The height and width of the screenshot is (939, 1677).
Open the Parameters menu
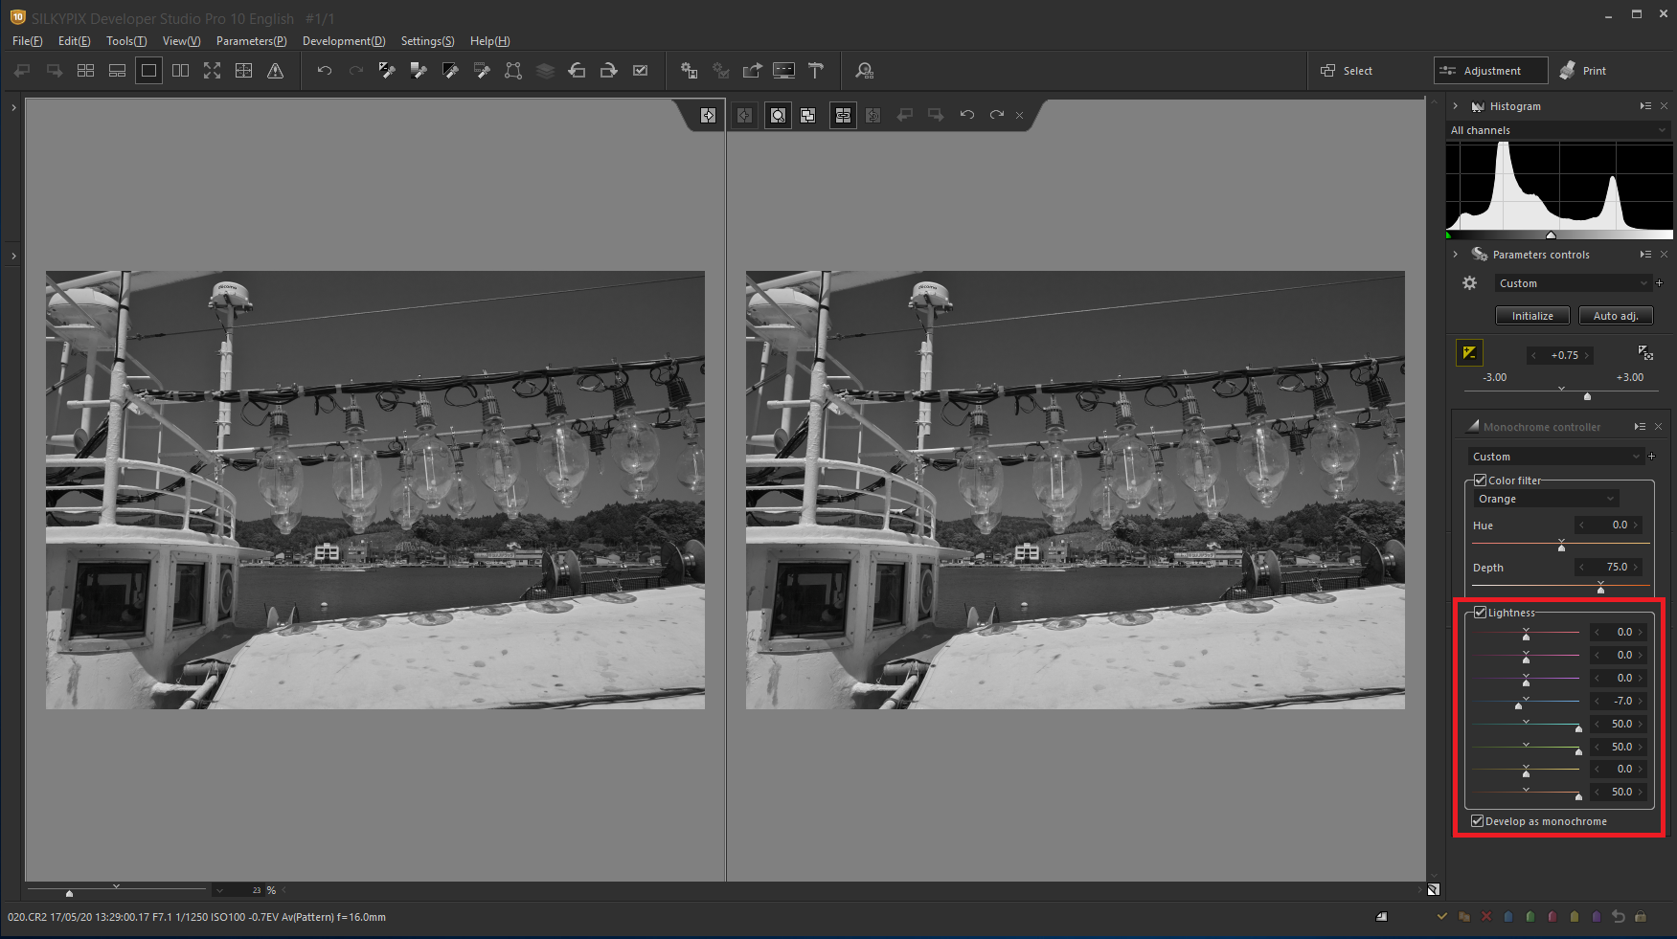pyautogui.click(x=251, y=41)
